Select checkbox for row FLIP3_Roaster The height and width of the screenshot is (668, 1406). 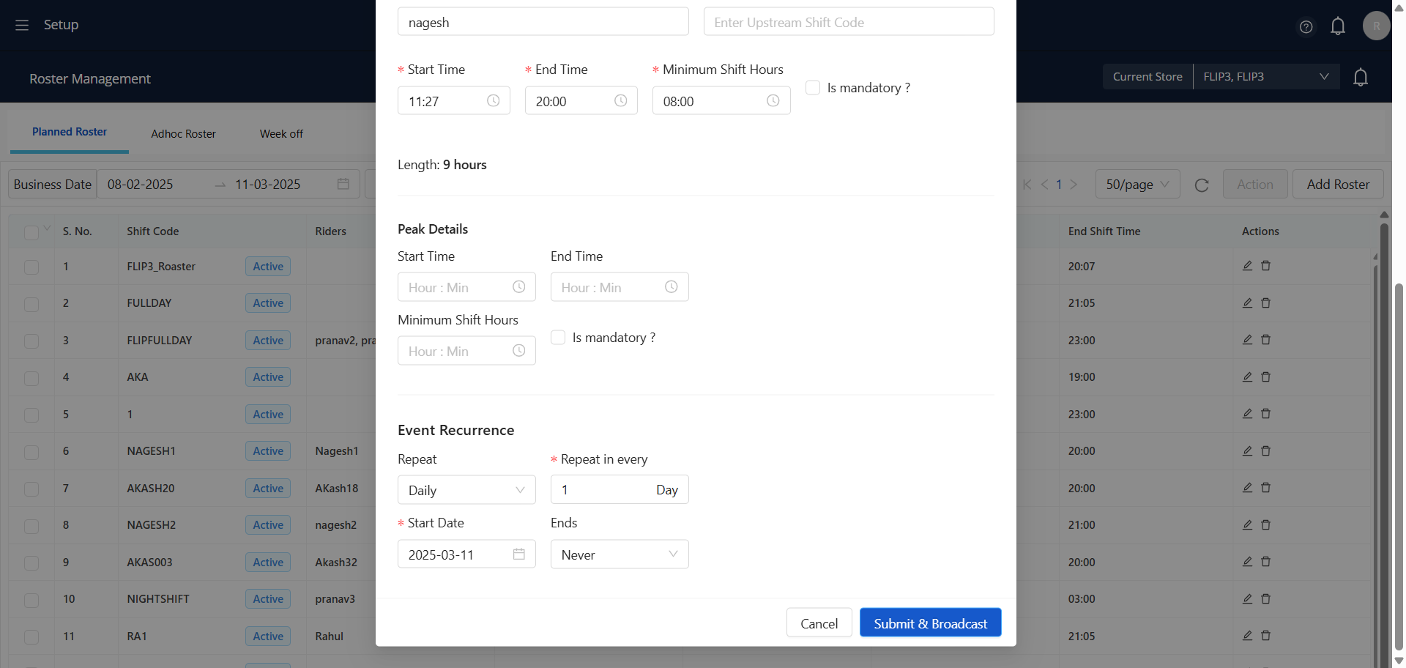pyautogui.click(x=31, y=267)
